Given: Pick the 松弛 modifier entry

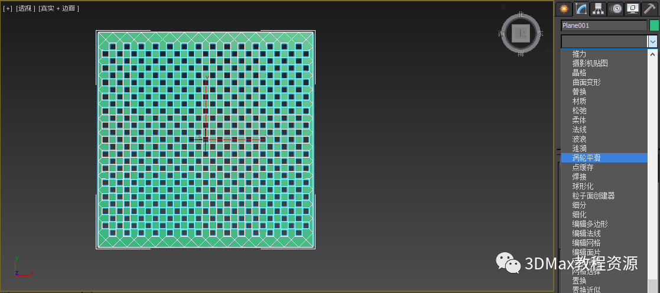Looking at the screenshot, I should [604, 110].
